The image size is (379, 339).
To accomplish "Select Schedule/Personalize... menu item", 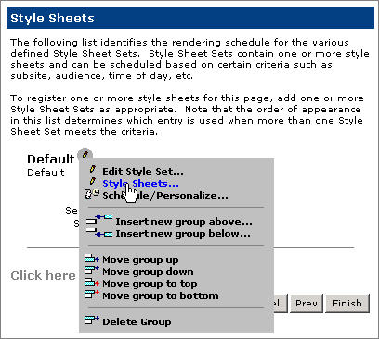I will pos(165,196).
